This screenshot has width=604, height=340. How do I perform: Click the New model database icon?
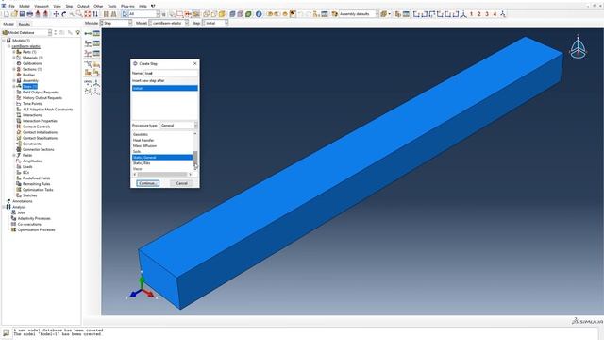pyautogui.click(x=7, y=14)
